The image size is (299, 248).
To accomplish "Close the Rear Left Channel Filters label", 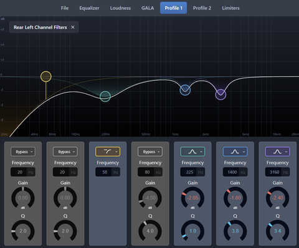I will pyautogui.click(x=73, y=27).
